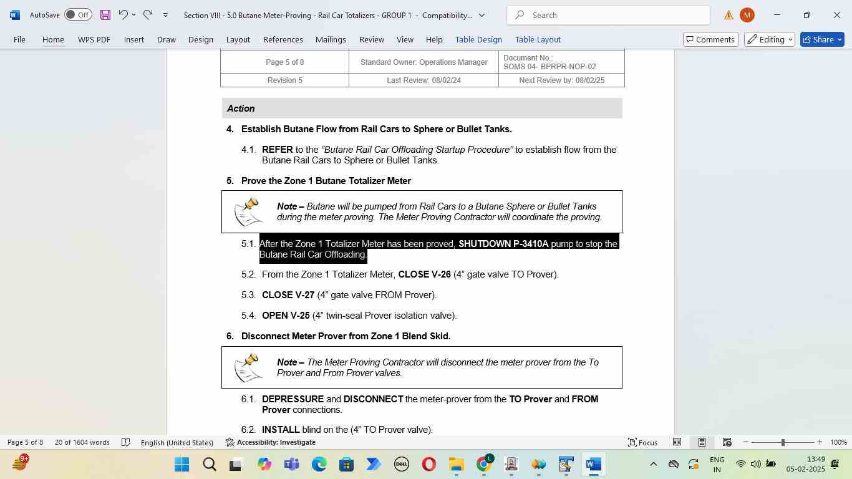852x479 pixels.
Task: Click Page 5 of 8 status indicator
Action: (x=26, y=442)
